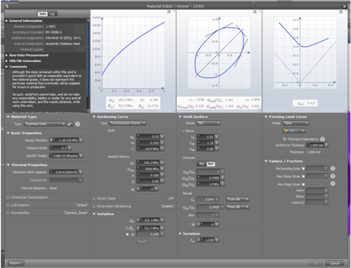Click the lock icon beside Max Shear Strain
351x268 pixels.
303,177
